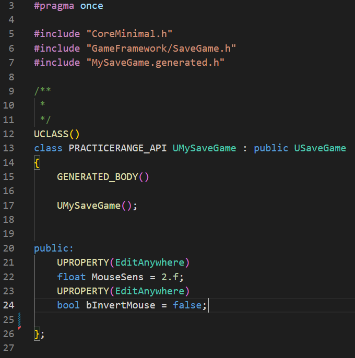Image resolution: width=355 pixels, height=358 pixels.
Task: Click EditAnywhere specifier on line 23
Action: click(150, 291)
